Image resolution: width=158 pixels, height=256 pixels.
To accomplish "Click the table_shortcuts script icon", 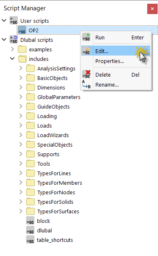I will coord(30,239).
